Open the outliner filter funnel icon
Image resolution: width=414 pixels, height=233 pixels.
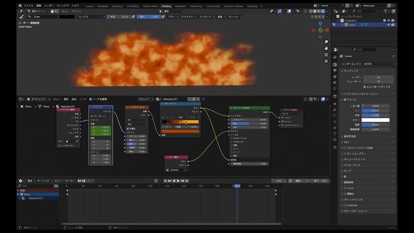(386, 11)
